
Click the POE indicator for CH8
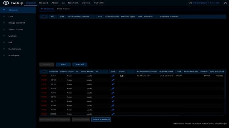[44, 106]
